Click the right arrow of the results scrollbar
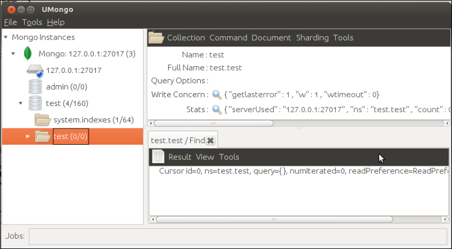The image size is (452, 249). [446, 219]
